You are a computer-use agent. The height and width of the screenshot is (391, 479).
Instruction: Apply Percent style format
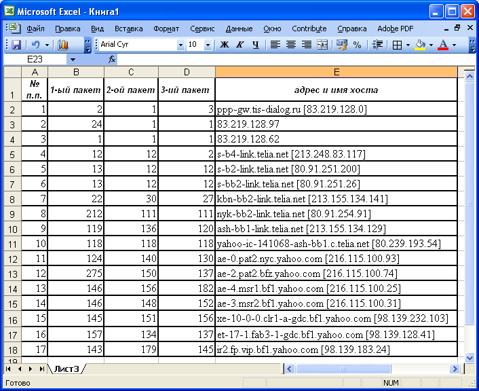tap(357, 45)
